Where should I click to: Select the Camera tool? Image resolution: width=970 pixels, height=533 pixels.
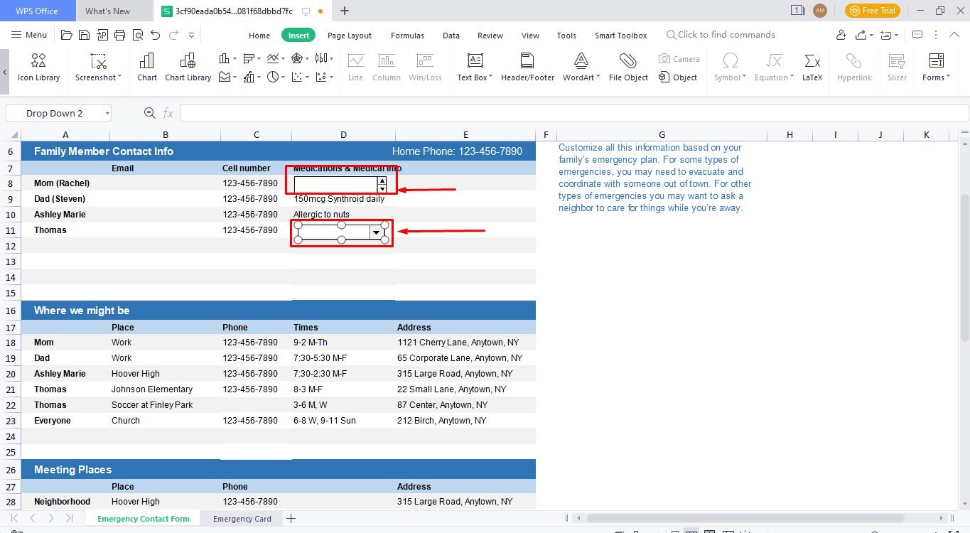[679, 58]
